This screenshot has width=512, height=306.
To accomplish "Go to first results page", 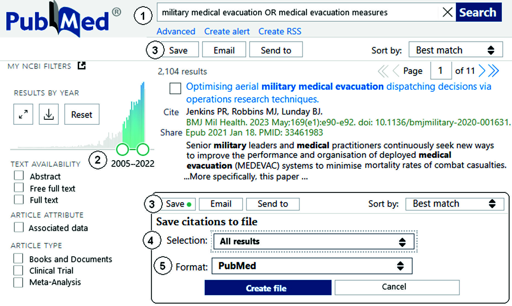I will point(382,71).
